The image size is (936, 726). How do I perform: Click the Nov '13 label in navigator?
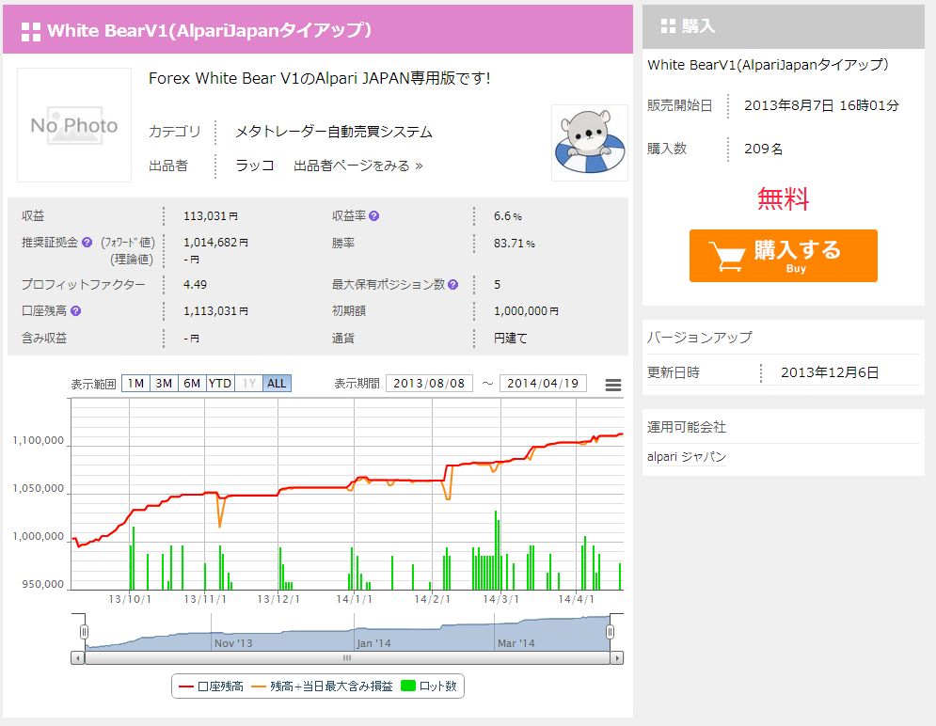click(233, 643)
